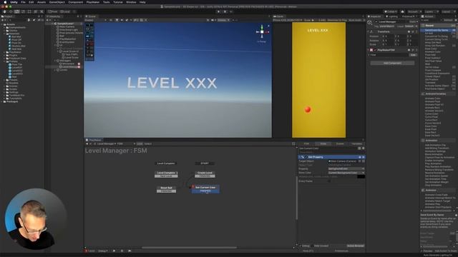Image resolution: width=458 pixels, height=257 pixels.
Task: Open the GameObject menu
Action: click(x=57, y=2)
